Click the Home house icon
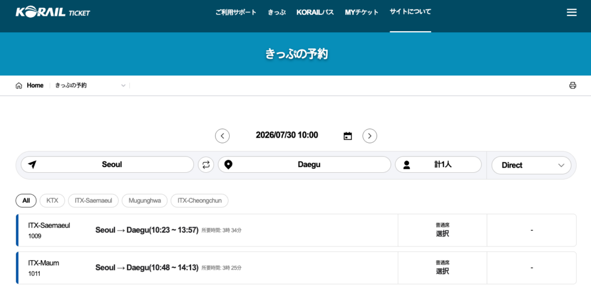Viewport: 591px width, 285px height. click(x=19, y=86)
